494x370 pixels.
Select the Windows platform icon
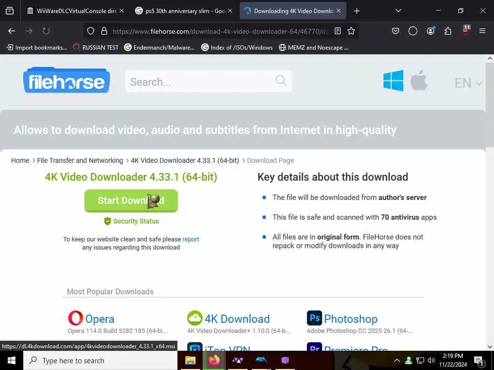click(393, 80)
